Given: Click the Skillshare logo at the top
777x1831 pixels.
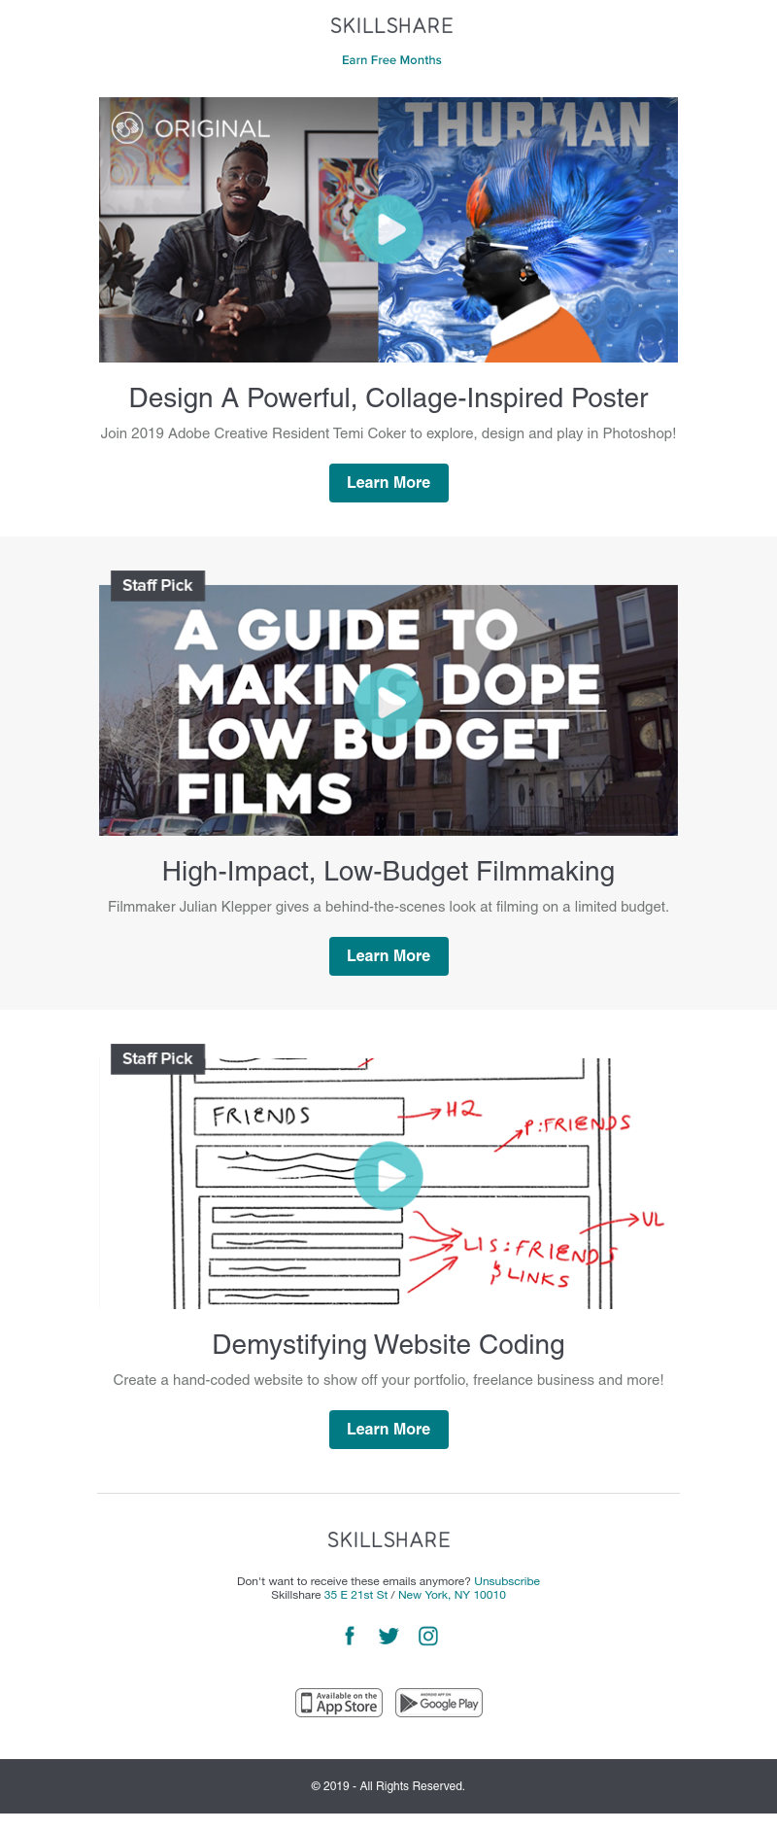Looking at the screenshot, I should point(391,26).
